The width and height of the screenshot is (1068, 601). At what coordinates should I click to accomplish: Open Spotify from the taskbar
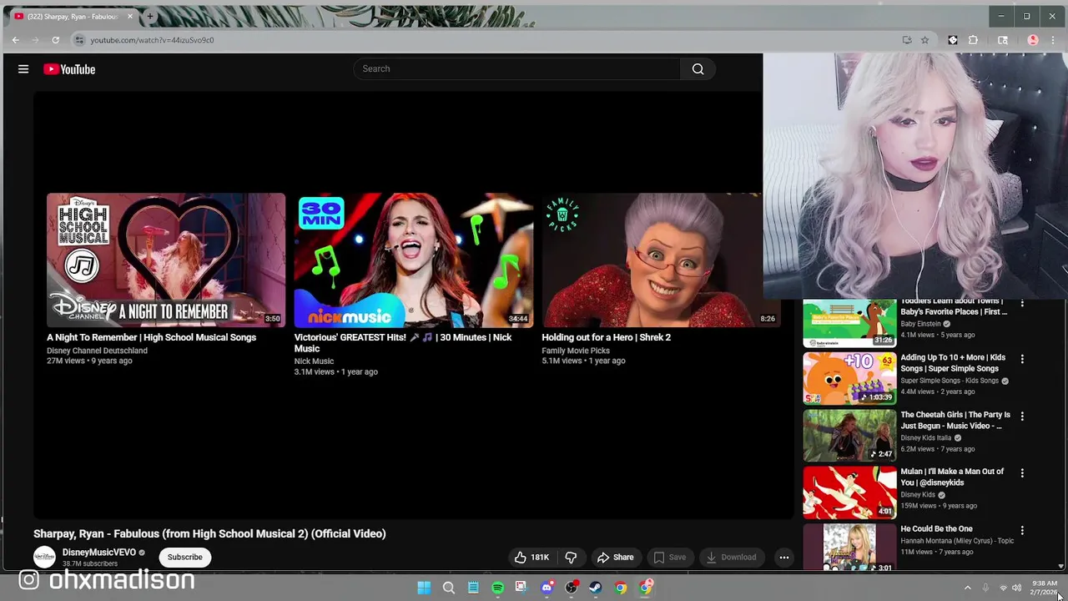tap(497, 588)
